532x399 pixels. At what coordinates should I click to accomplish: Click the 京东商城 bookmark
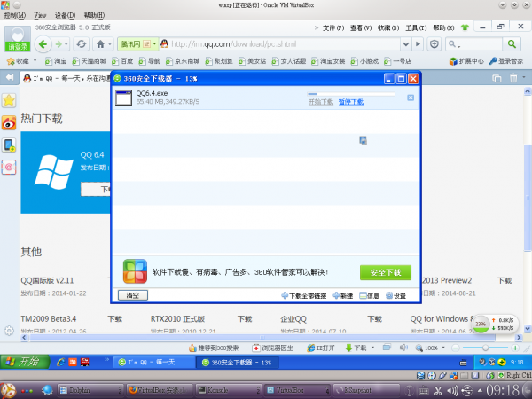[183, 61]
